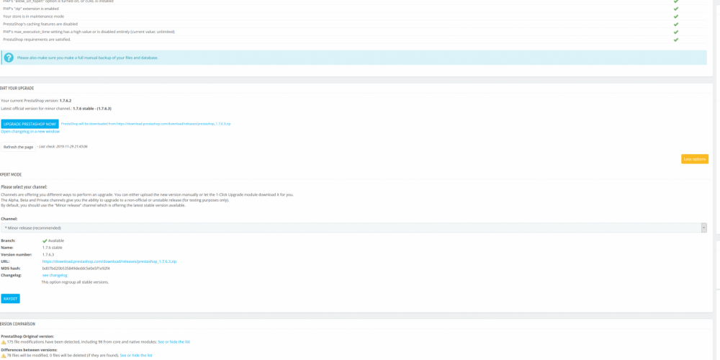Click warning icon beside 175 file modifications

tap(4, 341)
